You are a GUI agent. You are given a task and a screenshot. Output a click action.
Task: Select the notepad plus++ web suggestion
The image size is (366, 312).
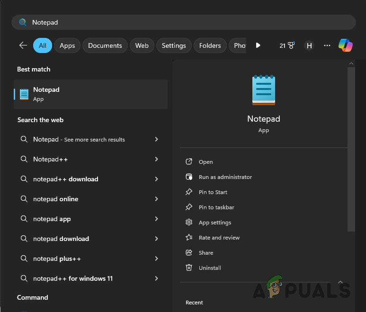[x=90, y=259]
